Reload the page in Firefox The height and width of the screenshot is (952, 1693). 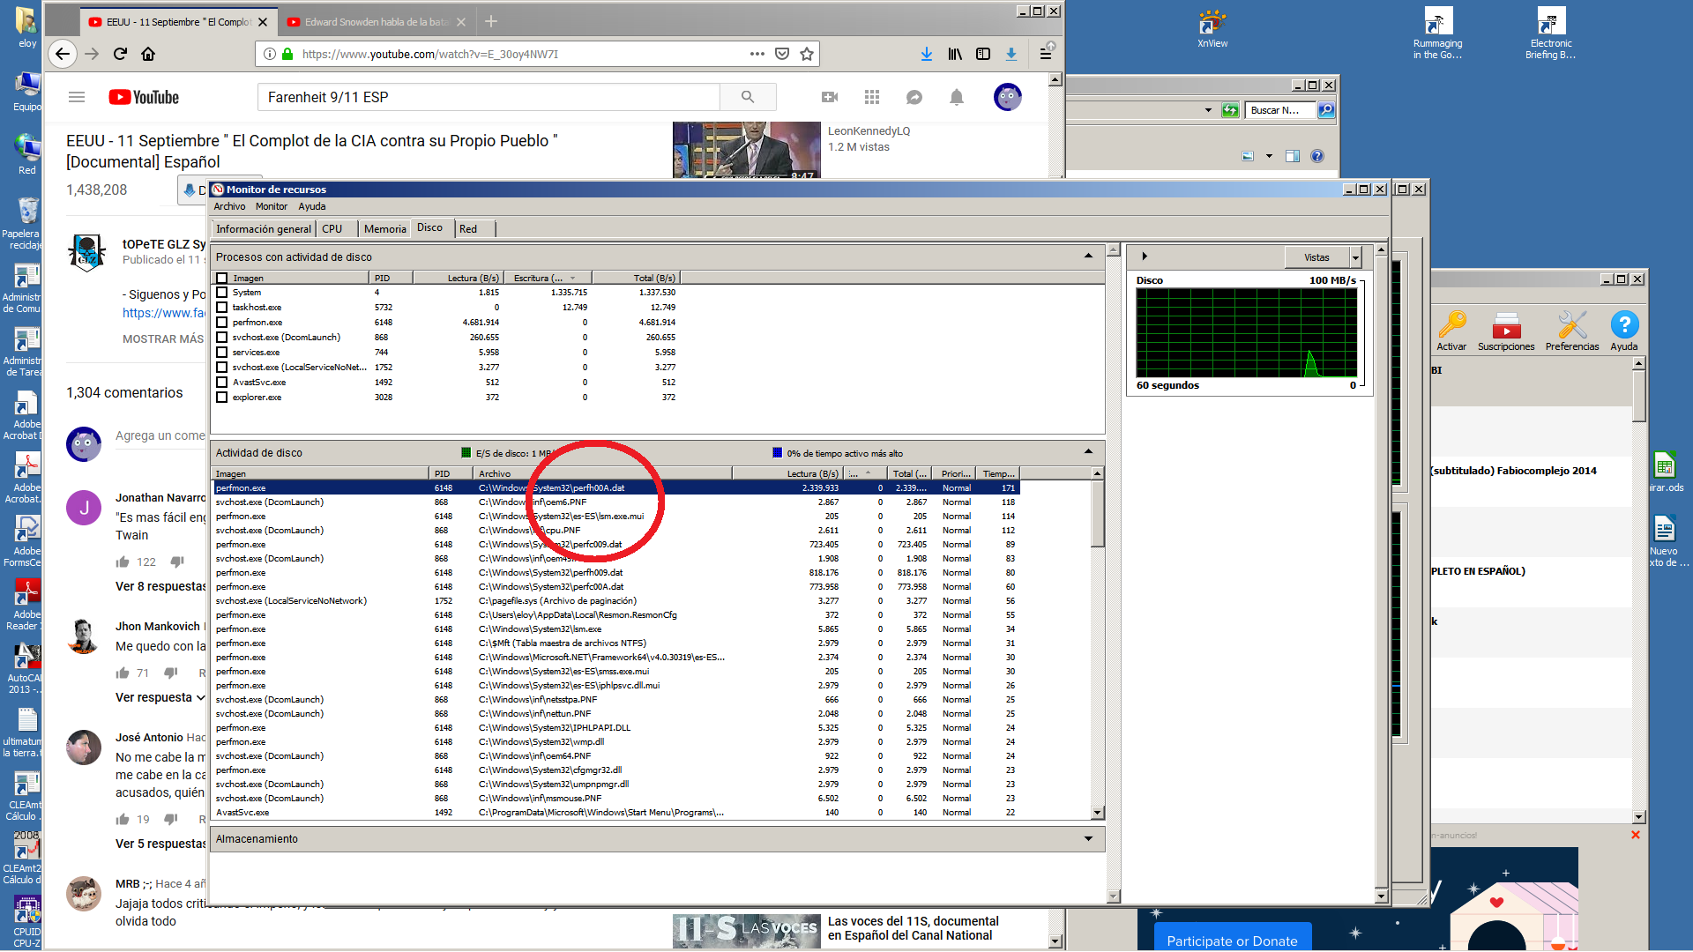point(120,54)
